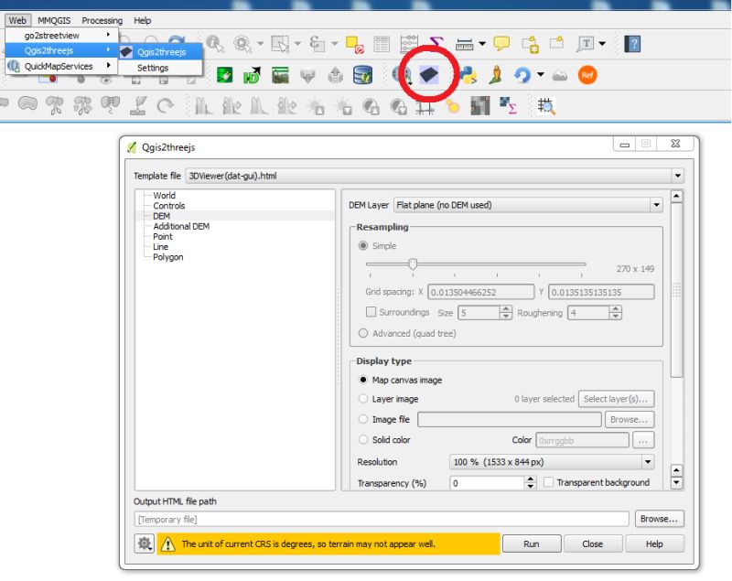Click the database manager cylinder icon
Image resolution: width=732 pixels, height=581 pixels.
click(x=362, y=75)
